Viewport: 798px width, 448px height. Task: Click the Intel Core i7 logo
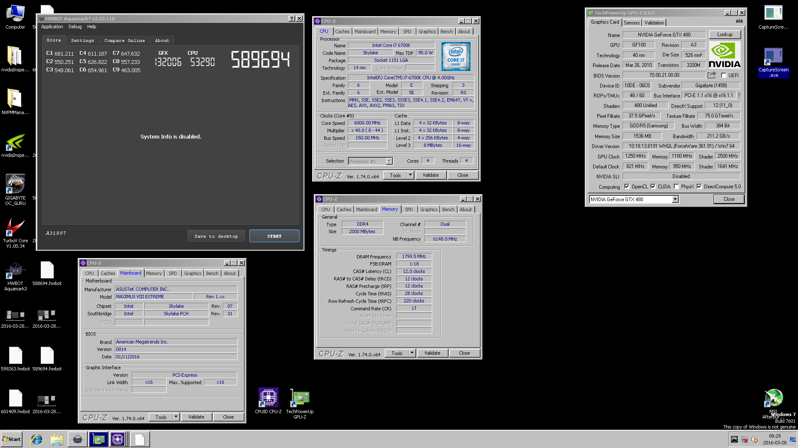pyautogui.click(x=456, y=56)
